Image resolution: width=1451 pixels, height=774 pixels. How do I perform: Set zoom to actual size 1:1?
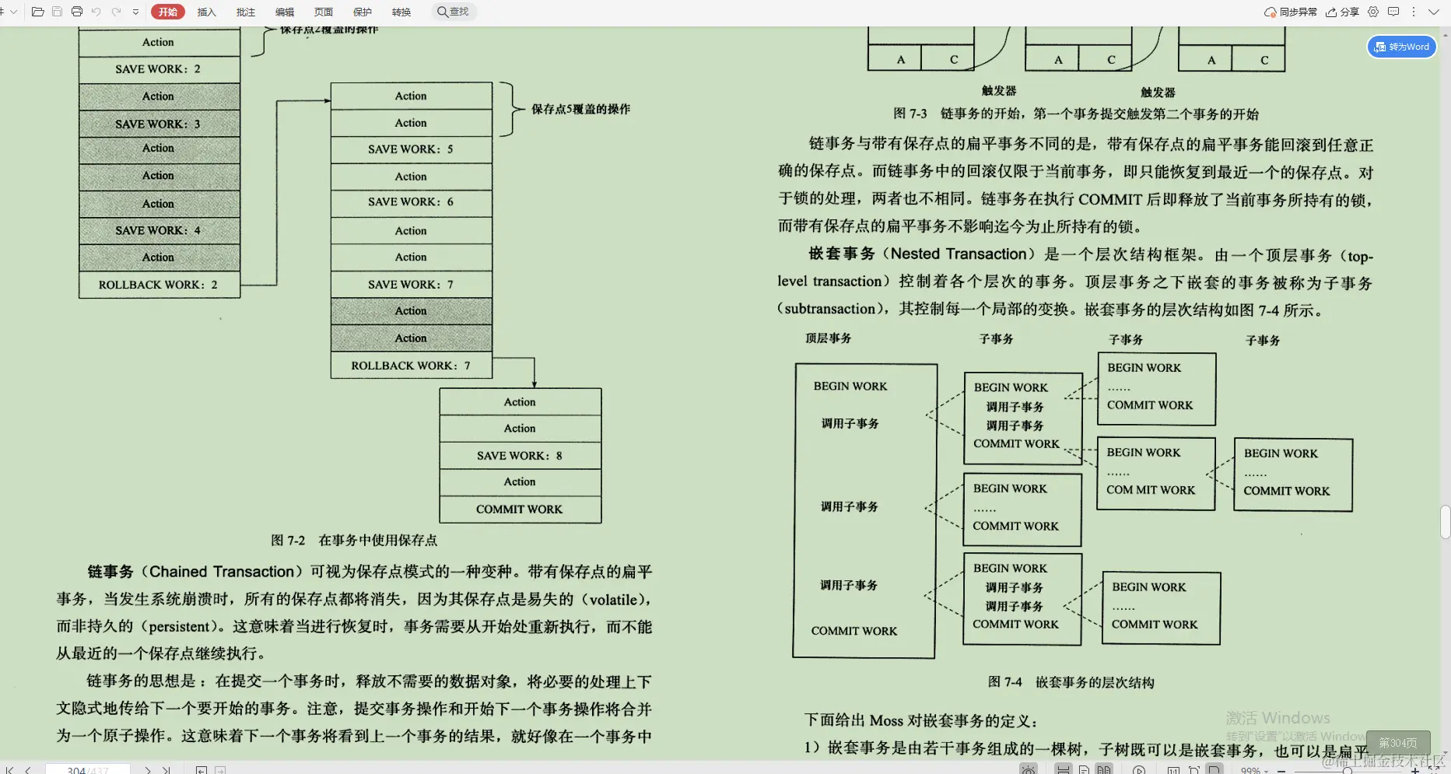[1175, 770]
